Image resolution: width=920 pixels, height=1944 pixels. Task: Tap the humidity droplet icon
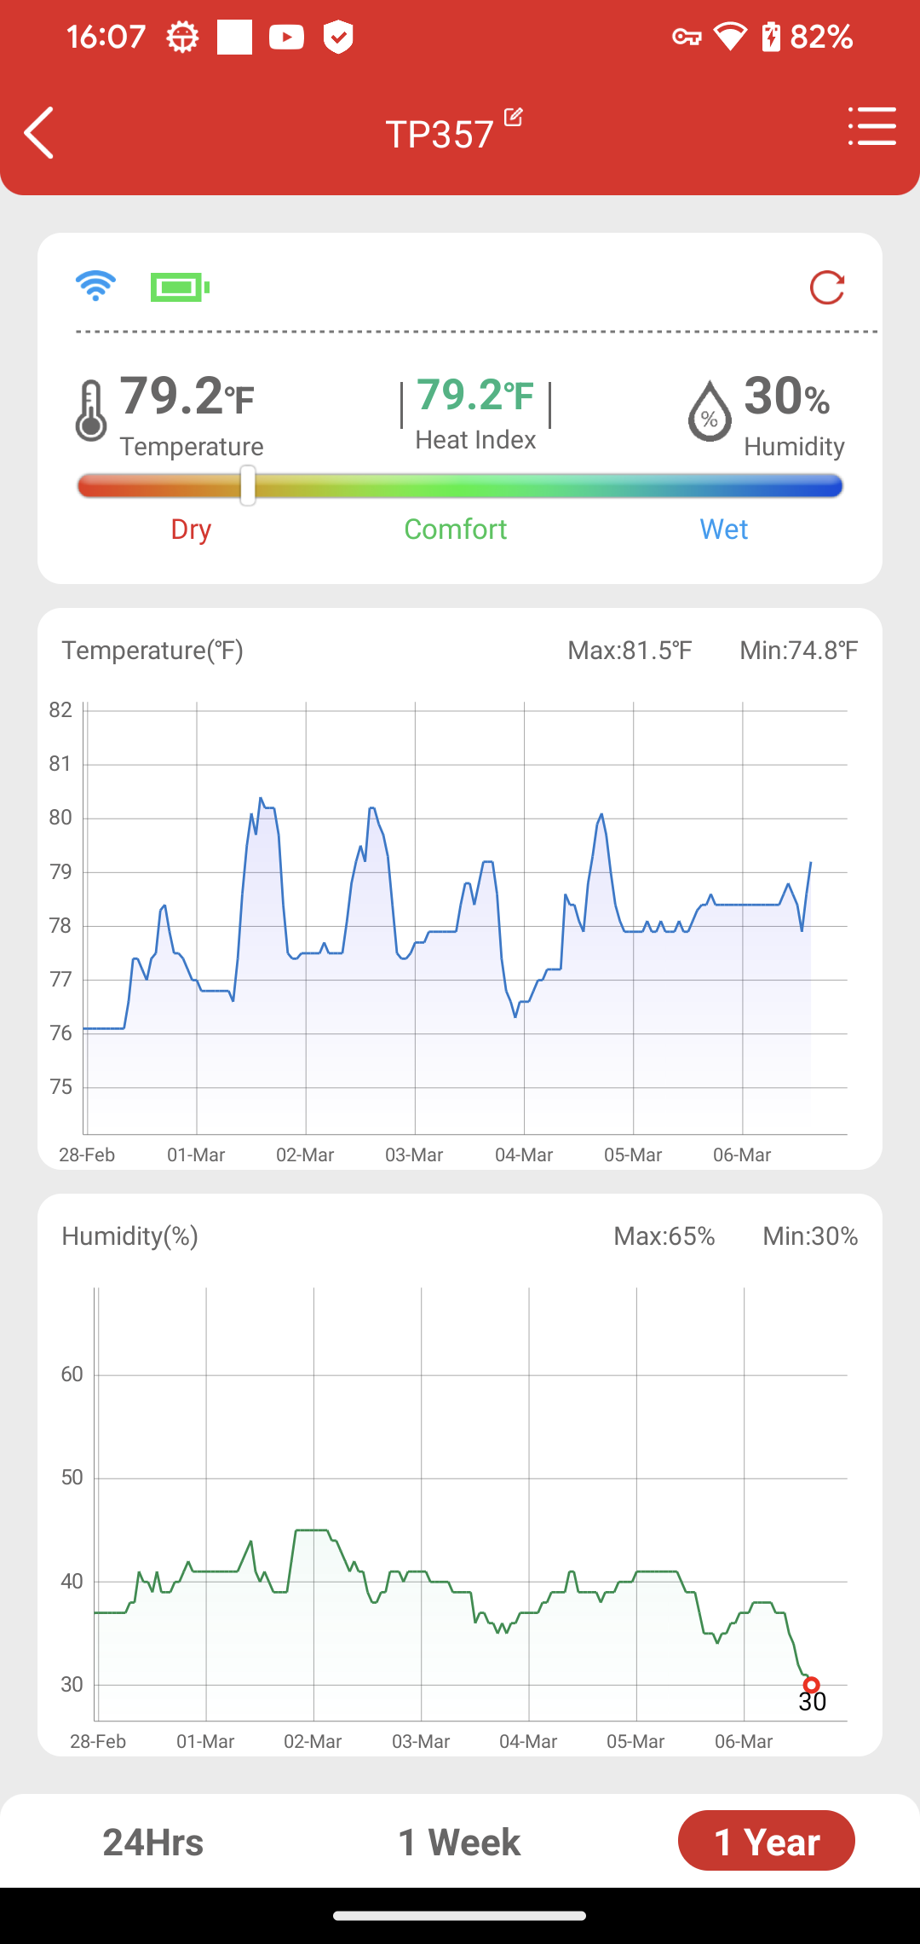(x=710, y=410)
